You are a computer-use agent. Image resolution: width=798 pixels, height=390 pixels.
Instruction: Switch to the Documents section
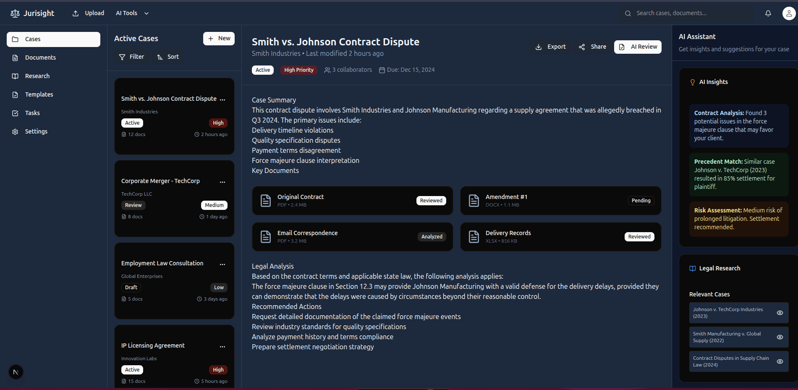tap(40, 58)
